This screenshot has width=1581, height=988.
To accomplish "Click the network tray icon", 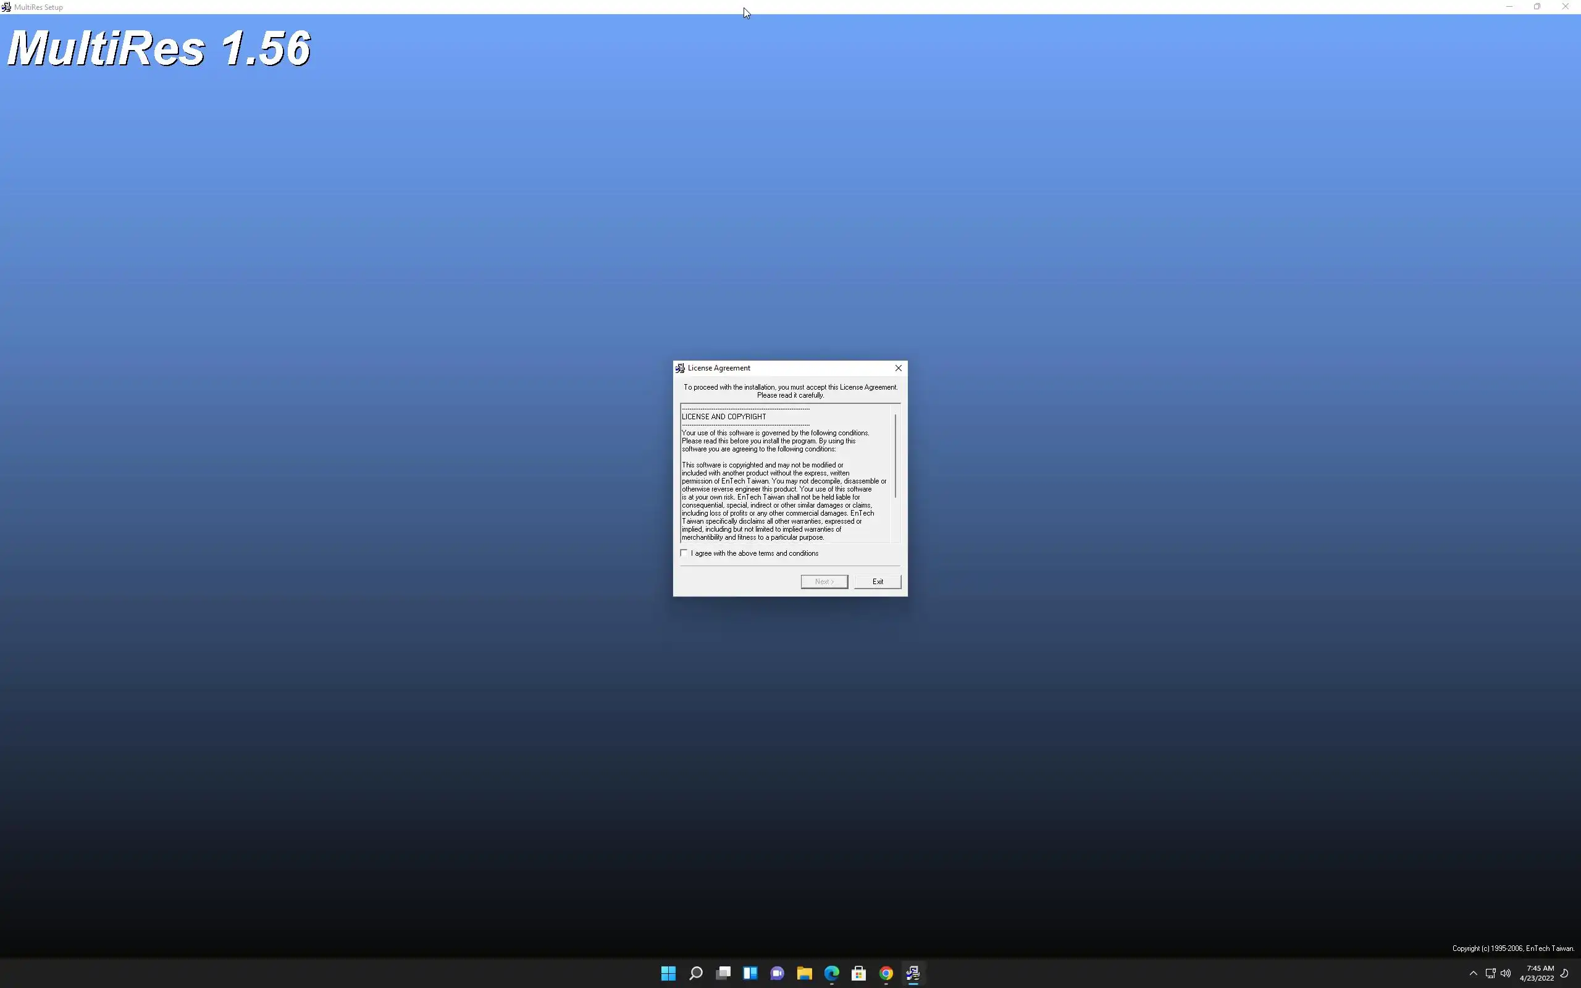I will click(1490, 973).
